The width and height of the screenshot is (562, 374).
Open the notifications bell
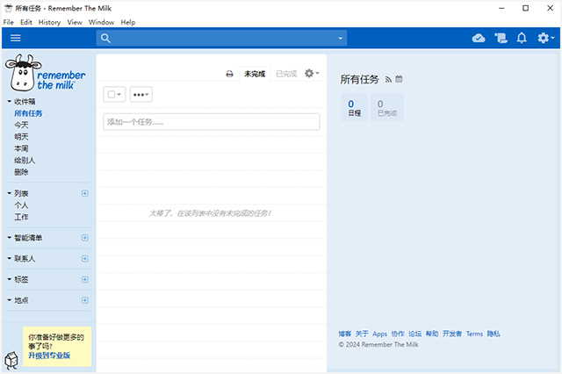click(522, 38)
